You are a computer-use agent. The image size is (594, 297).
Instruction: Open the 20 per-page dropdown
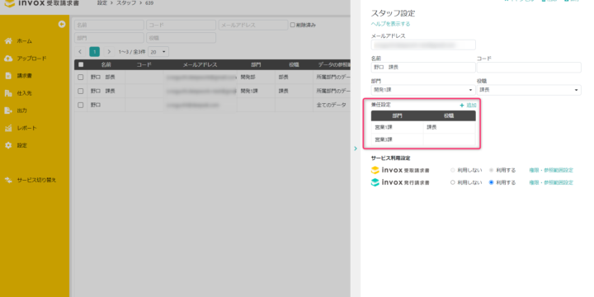point(158,52)
